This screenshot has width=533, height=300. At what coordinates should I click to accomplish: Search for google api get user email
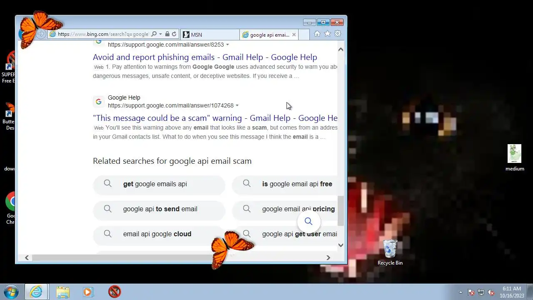[285, 234]
